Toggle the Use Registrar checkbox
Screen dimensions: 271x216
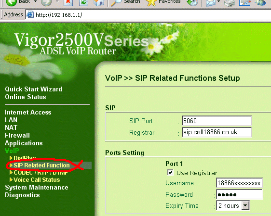click(x=170, y=172)
